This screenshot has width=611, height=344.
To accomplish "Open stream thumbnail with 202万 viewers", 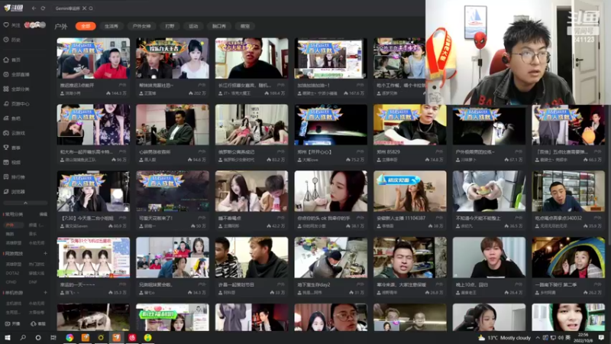I will point(173,58).
